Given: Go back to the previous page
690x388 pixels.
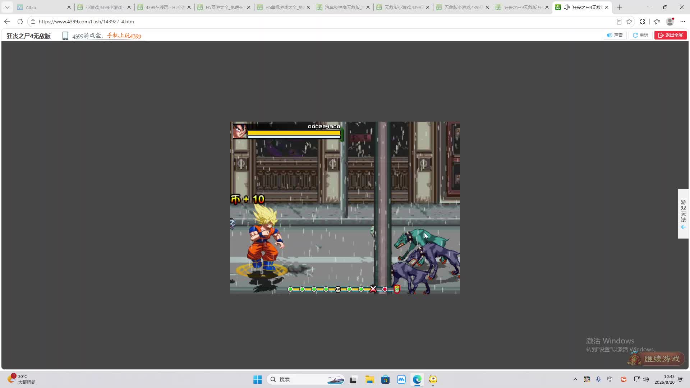Looking at the screenshot, I should 7,22.
